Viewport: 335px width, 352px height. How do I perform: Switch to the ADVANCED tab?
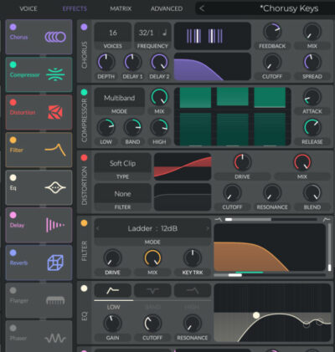tap(167, 8)
